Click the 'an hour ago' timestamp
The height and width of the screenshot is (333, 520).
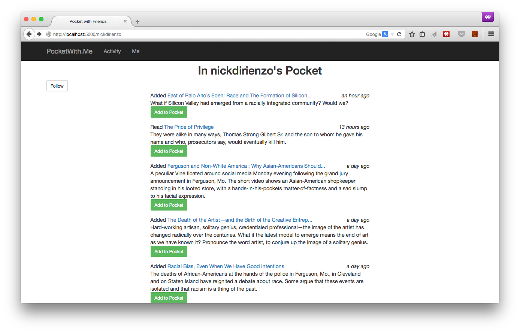pos(355,96)
